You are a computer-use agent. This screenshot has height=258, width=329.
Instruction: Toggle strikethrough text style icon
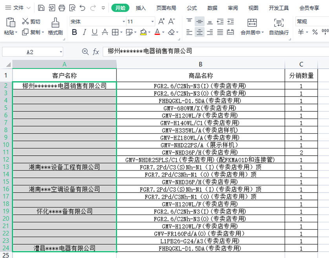[x=105, y=32]
